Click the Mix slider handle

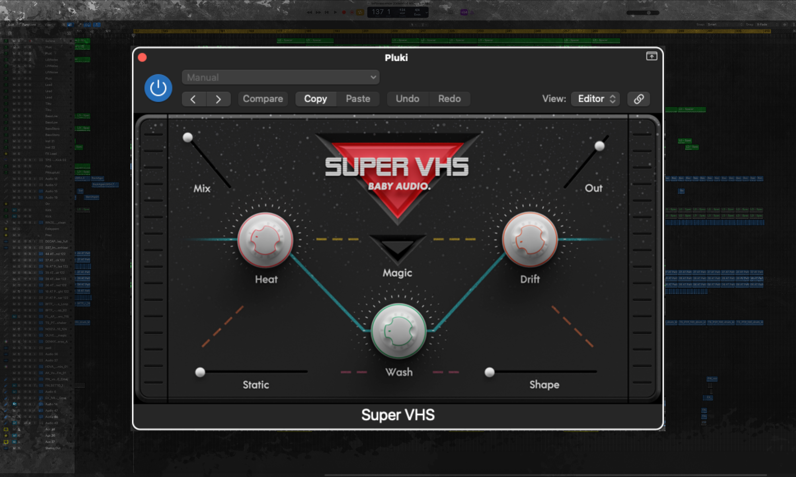187,138
